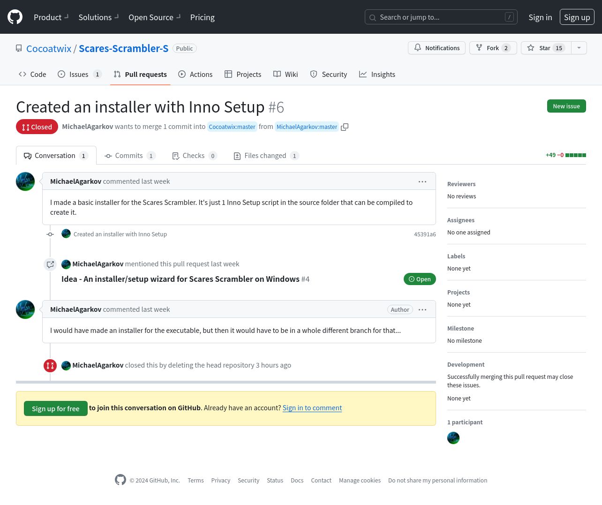The height and width of the screenshot is (505, 602).
Task: Focus the Search or jump to field
Action: coord(441,17)
